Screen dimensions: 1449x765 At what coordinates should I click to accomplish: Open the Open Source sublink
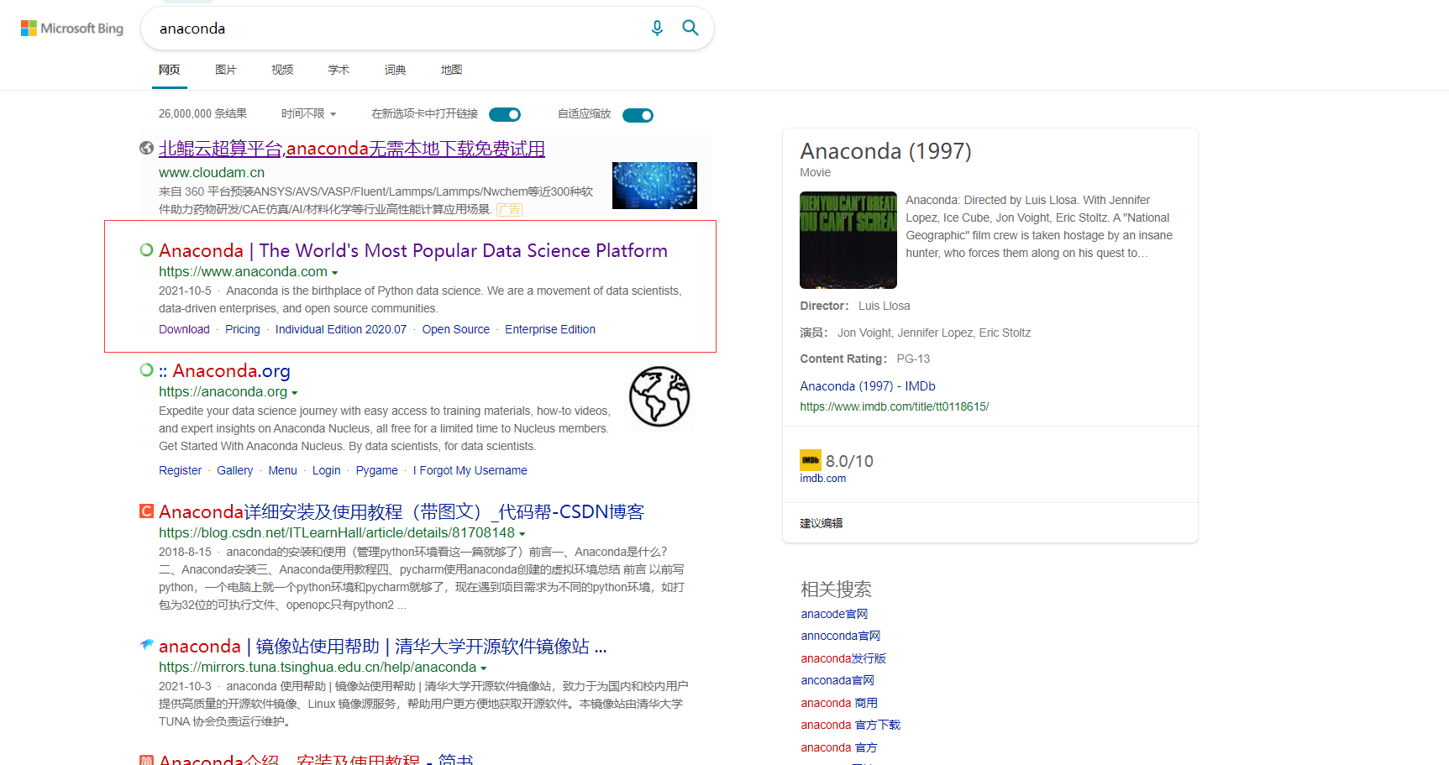pos(456,329)
